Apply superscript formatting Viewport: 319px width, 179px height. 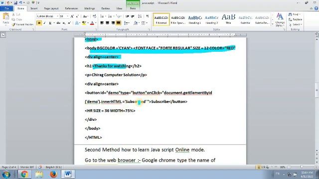click(69, 23)
